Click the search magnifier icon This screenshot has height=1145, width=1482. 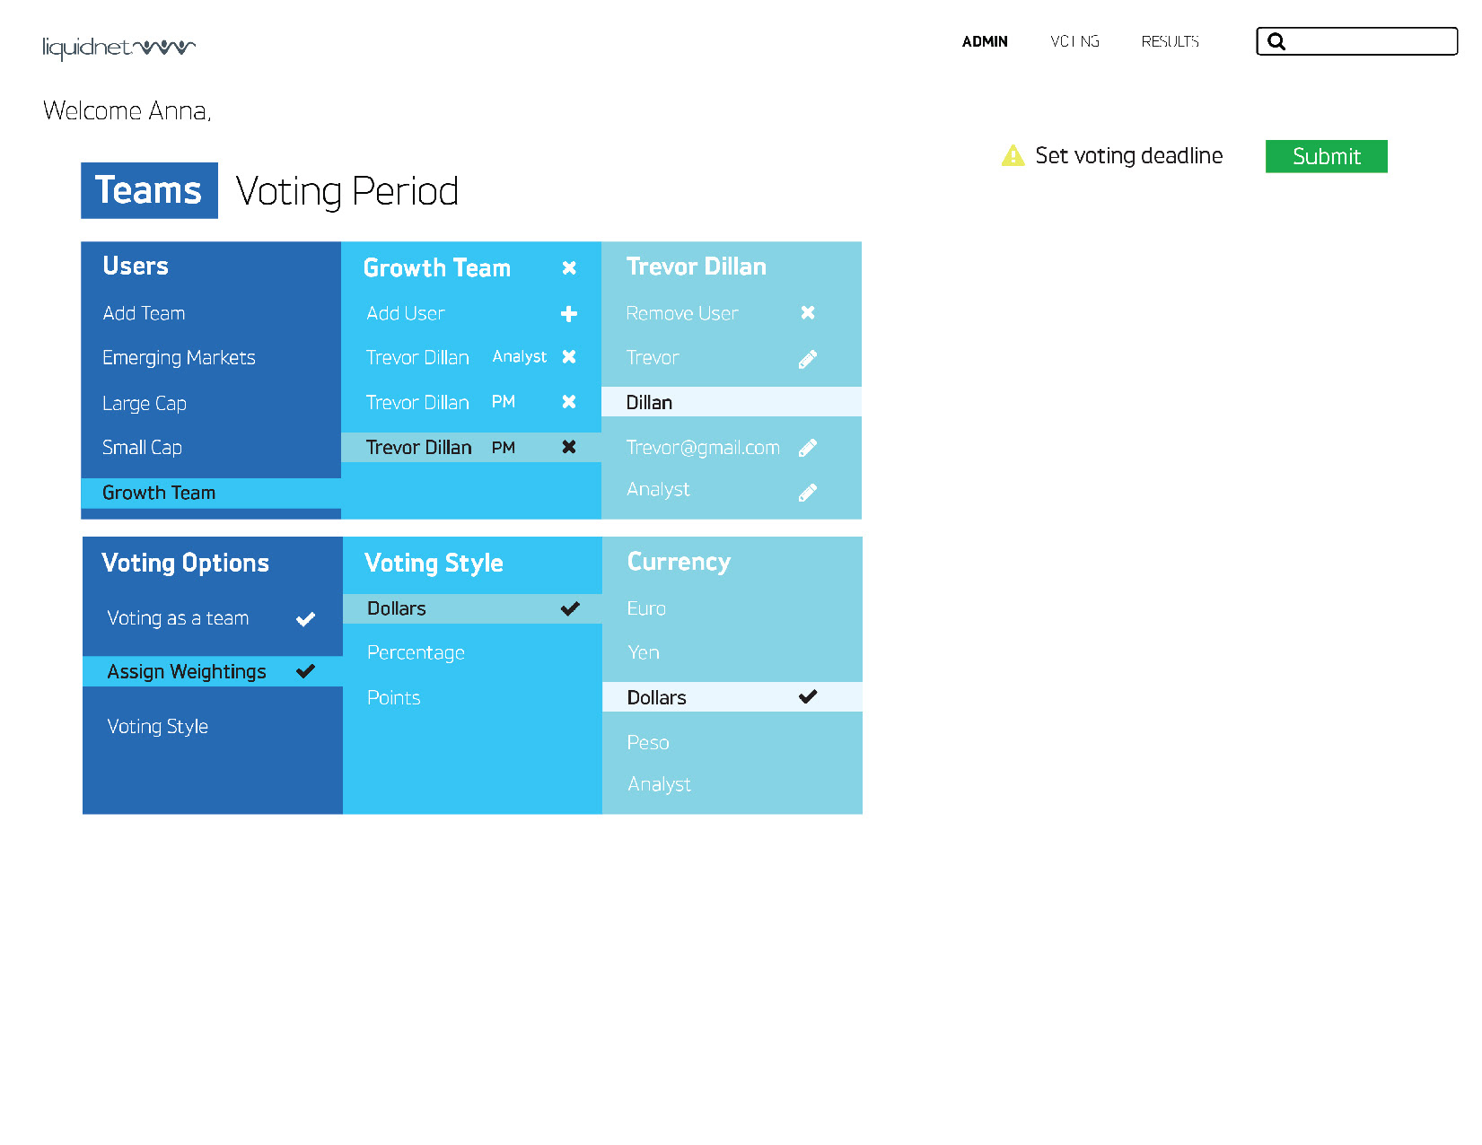1276,41
